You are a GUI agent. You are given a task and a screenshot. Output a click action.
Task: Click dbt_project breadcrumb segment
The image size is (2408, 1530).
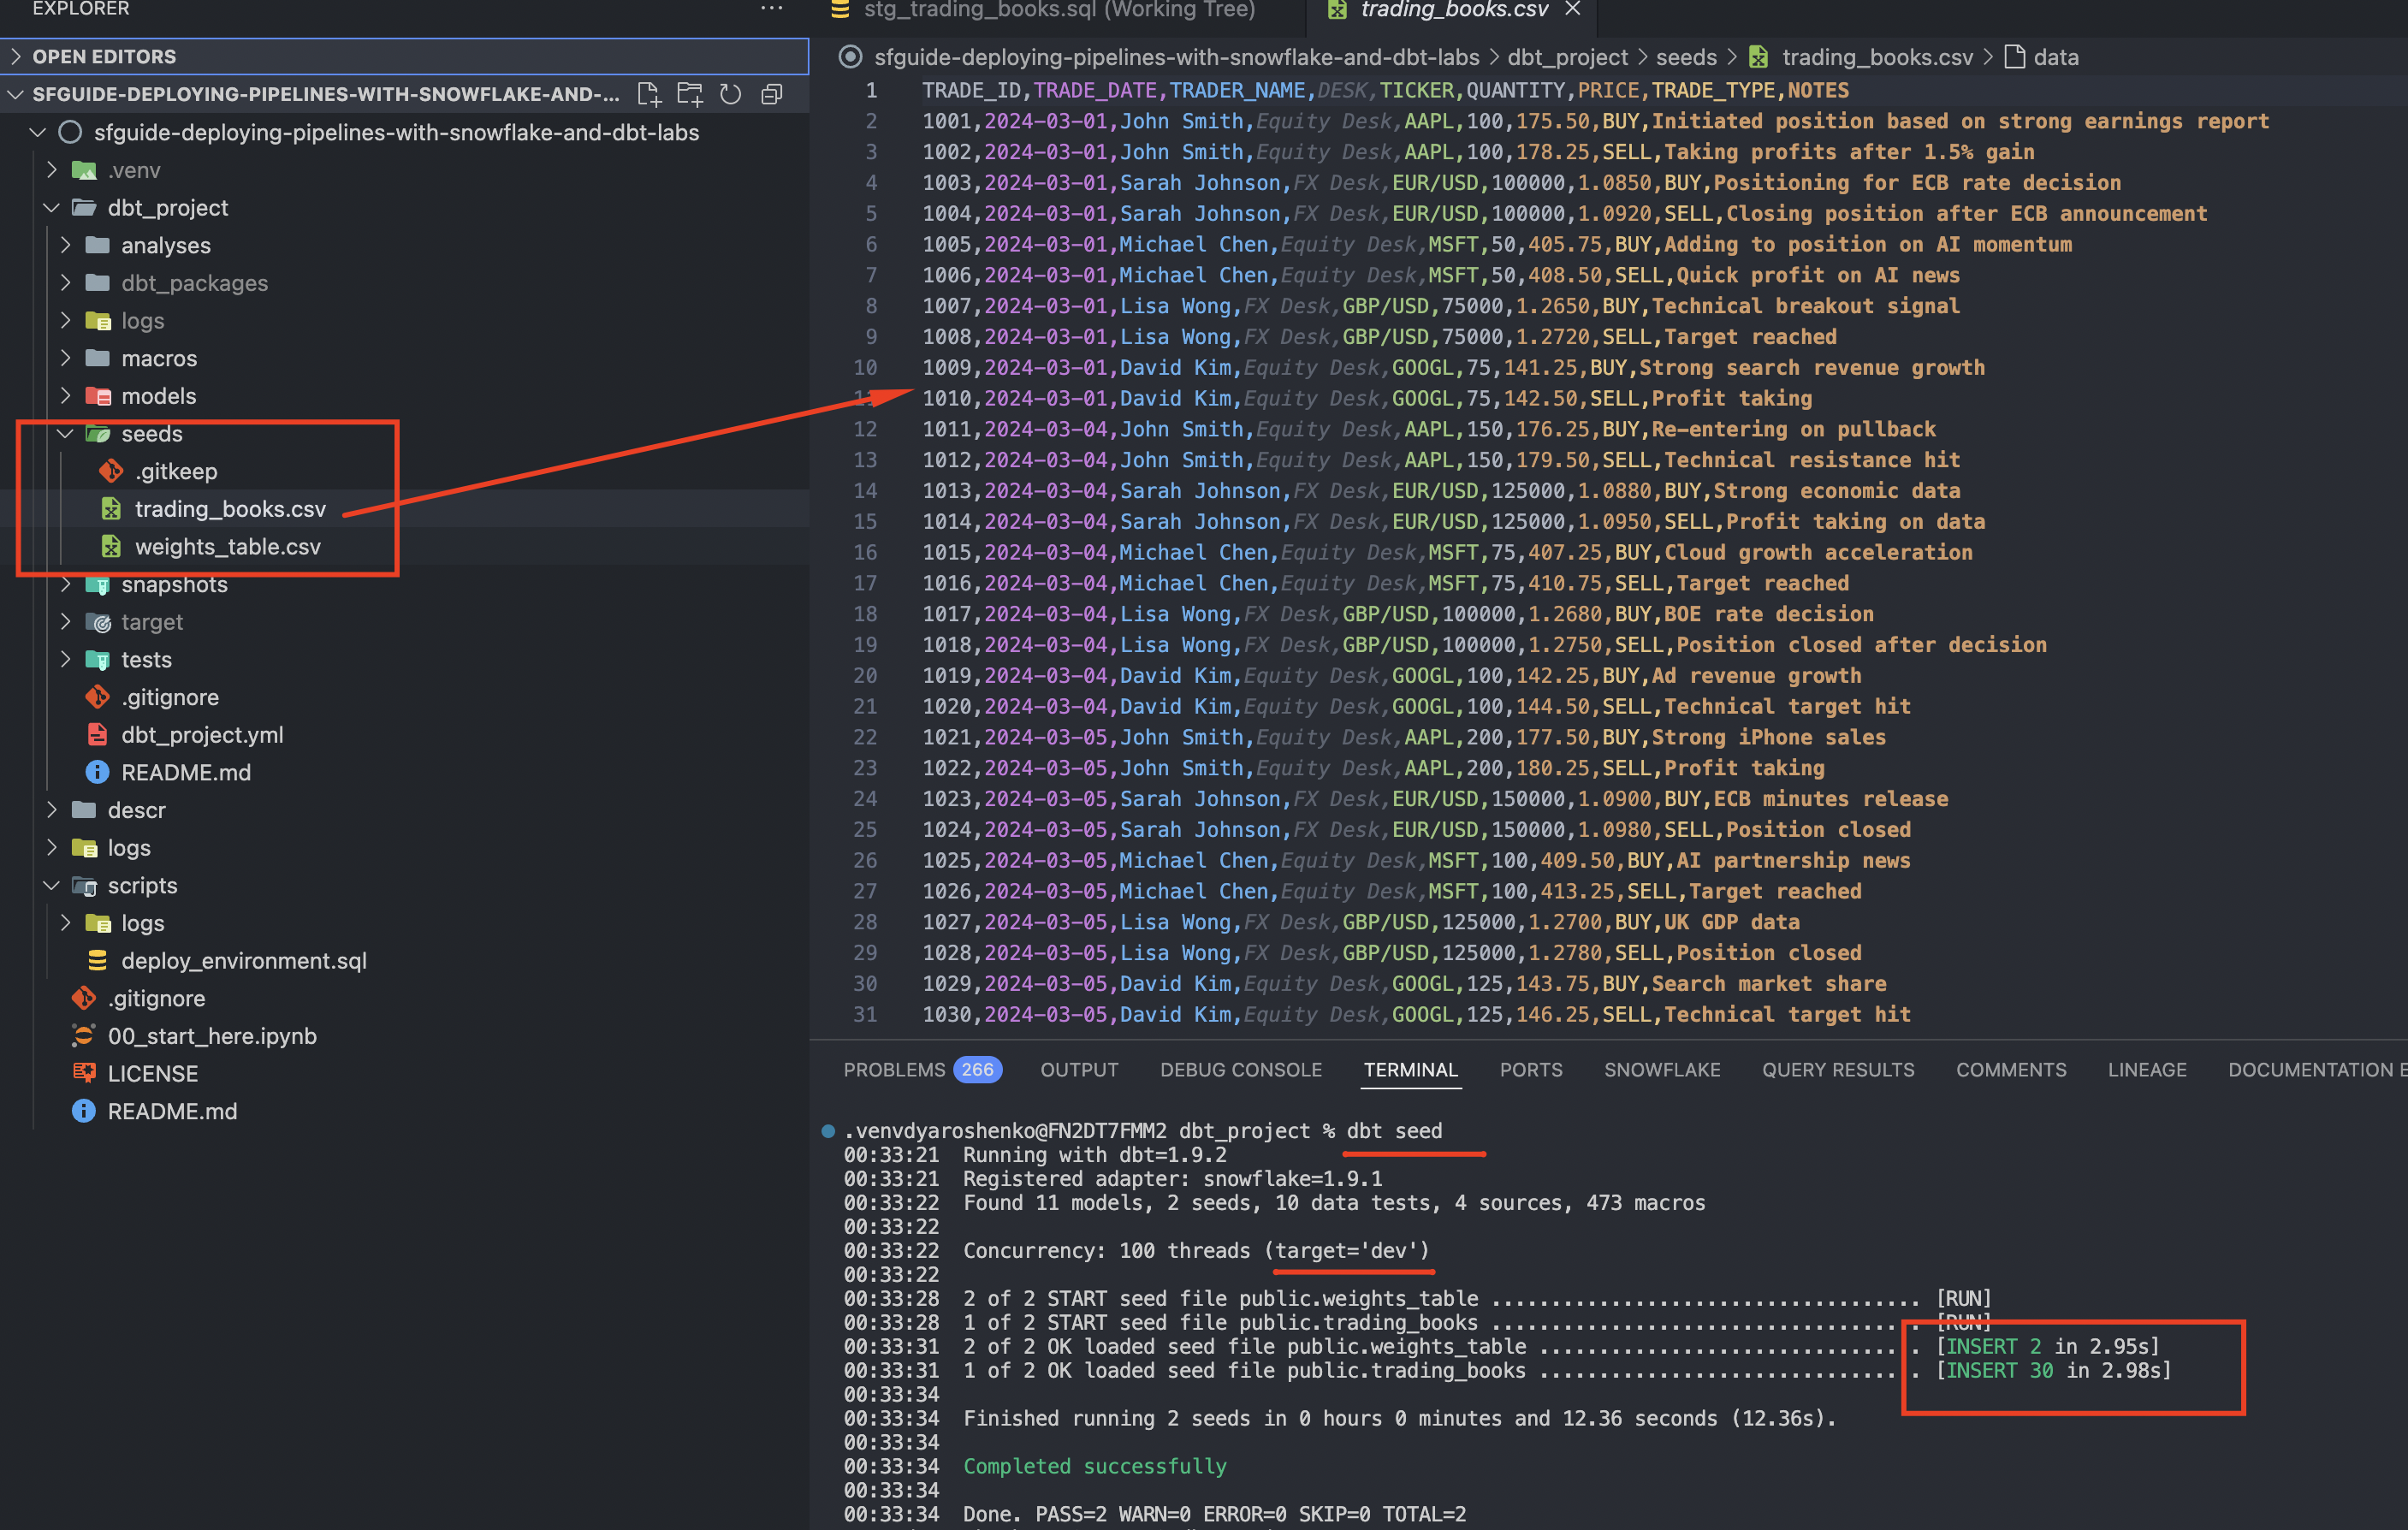1567,57
